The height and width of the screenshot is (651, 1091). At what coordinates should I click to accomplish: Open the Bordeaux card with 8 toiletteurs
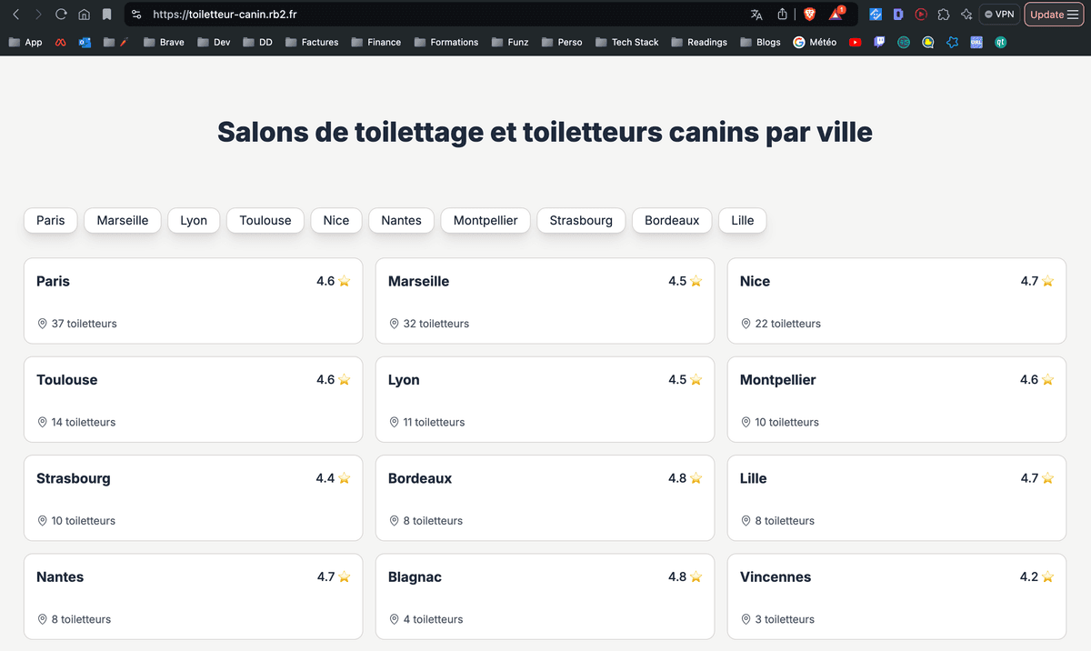[x=544, y=498]
